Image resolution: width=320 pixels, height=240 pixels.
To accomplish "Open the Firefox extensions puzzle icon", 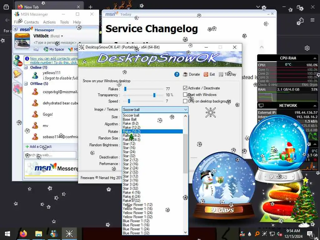I will (x=302, y=20).
